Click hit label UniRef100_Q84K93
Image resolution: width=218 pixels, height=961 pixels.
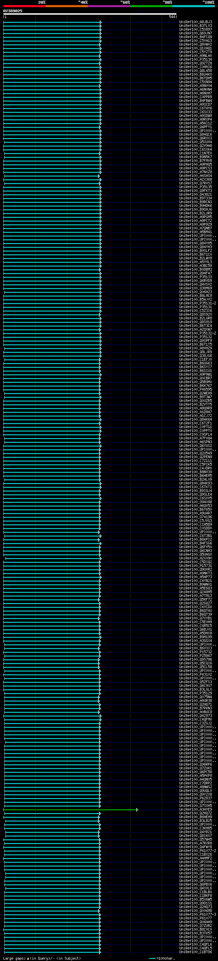(x=195, y=483)
